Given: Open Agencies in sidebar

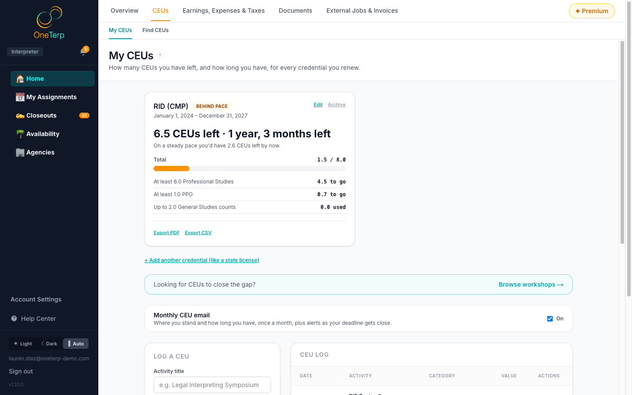Looking at the screenshot, I should 53,152.
